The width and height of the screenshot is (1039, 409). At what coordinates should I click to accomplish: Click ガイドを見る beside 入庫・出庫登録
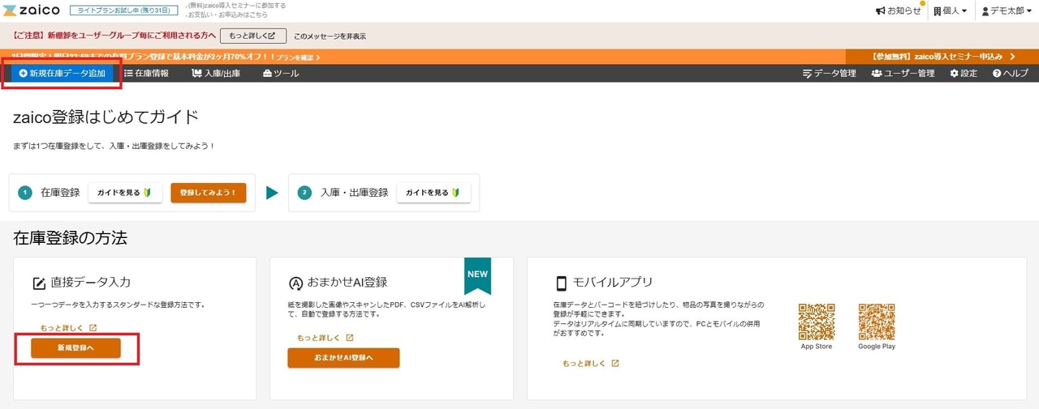tap(433, 193)
